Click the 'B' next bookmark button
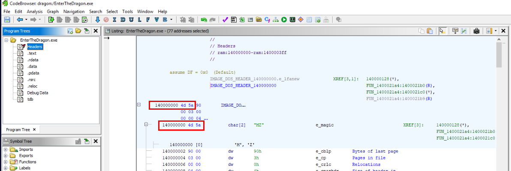Screen dimensions: 511x171 tap(165, 20)
